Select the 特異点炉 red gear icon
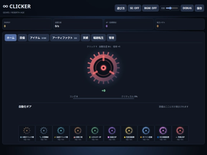 pyautogui.click(x=180, y=131)
